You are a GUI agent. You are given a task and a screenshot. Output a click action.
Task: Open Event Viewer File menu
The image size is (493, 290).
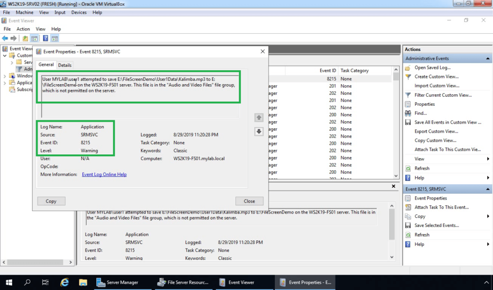click(x=7, y=29)
